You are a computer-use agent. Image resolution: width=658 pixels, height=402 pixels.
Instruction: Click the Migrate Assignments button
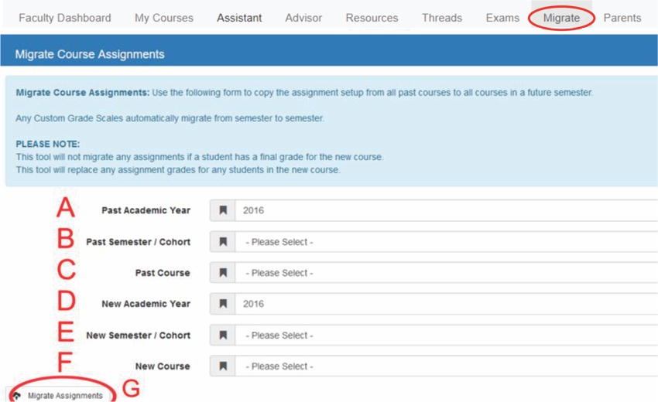60,395
